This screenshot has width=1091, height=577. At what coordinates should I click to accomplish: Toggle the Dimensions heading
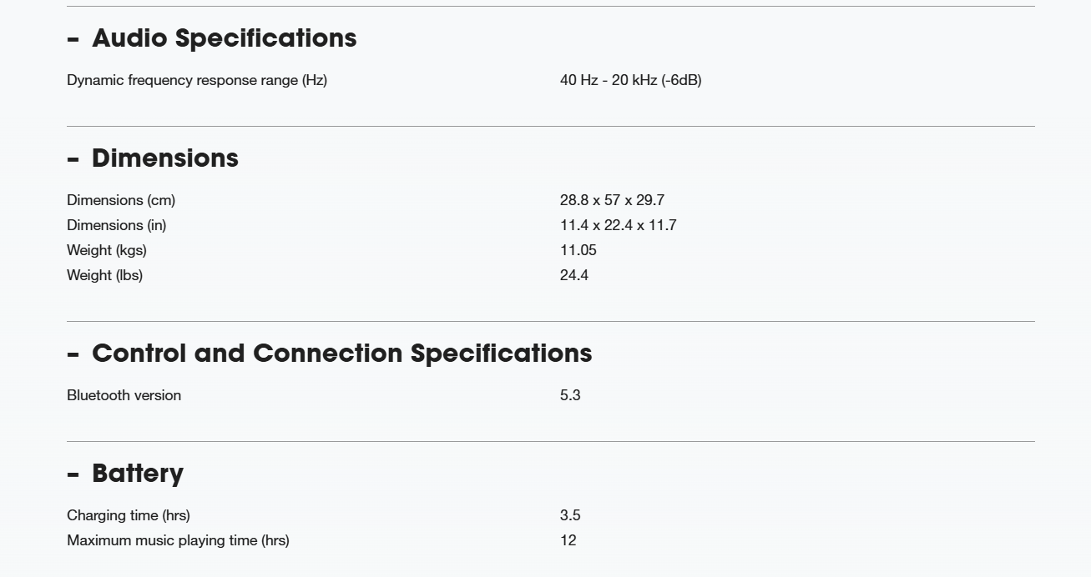pyautogui.click(x=165, y=158)
